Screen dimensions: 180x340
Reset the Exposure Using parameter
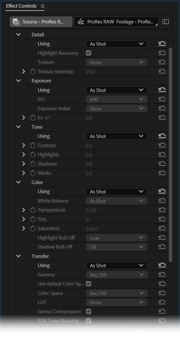pyautogui.click(x=162, y=90)
